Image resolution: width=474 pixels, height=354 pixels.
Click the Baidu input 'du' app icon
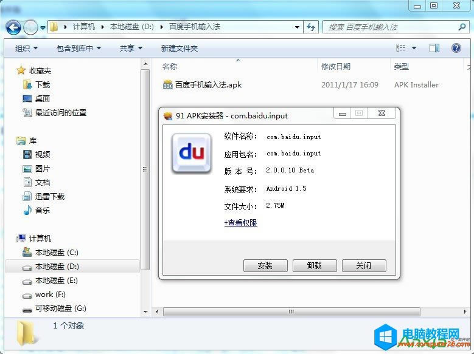click(x=191, y=152)
